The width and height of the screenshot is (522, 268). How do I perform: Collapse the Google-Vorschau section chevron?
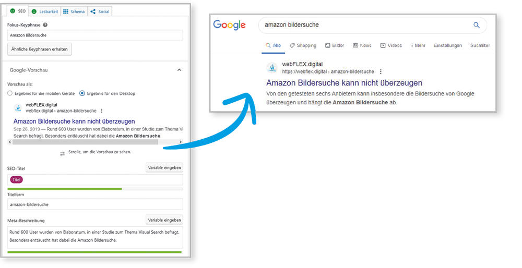pyautogui.click(x=179, y=70)
